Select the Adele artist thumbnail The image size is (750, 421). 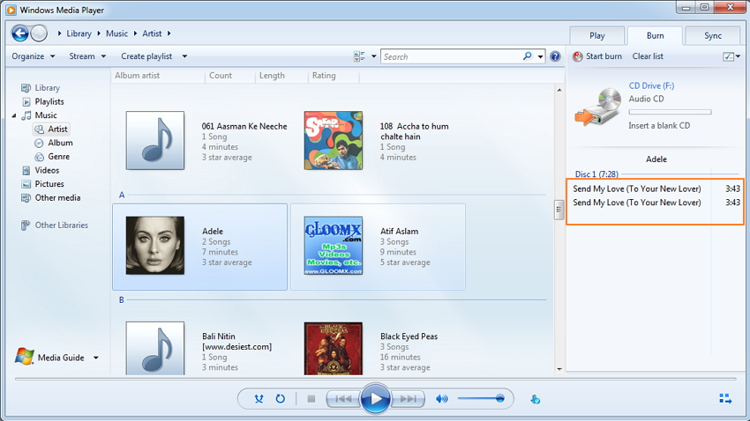point(155,246)
